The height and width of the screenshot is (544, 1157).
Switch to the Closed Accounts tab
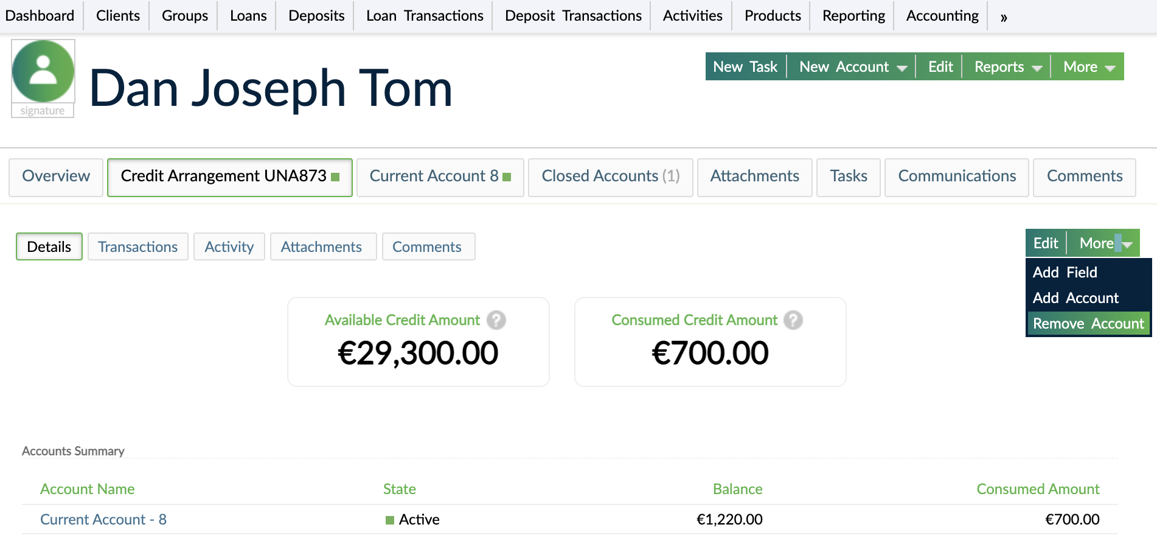(610, 176)
